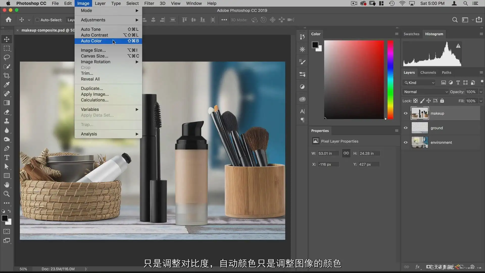This screenshot has height=273, width=485.
Task: Select the Horizontal Type tool
Action: pyautogui.click(x=7, y=158)
